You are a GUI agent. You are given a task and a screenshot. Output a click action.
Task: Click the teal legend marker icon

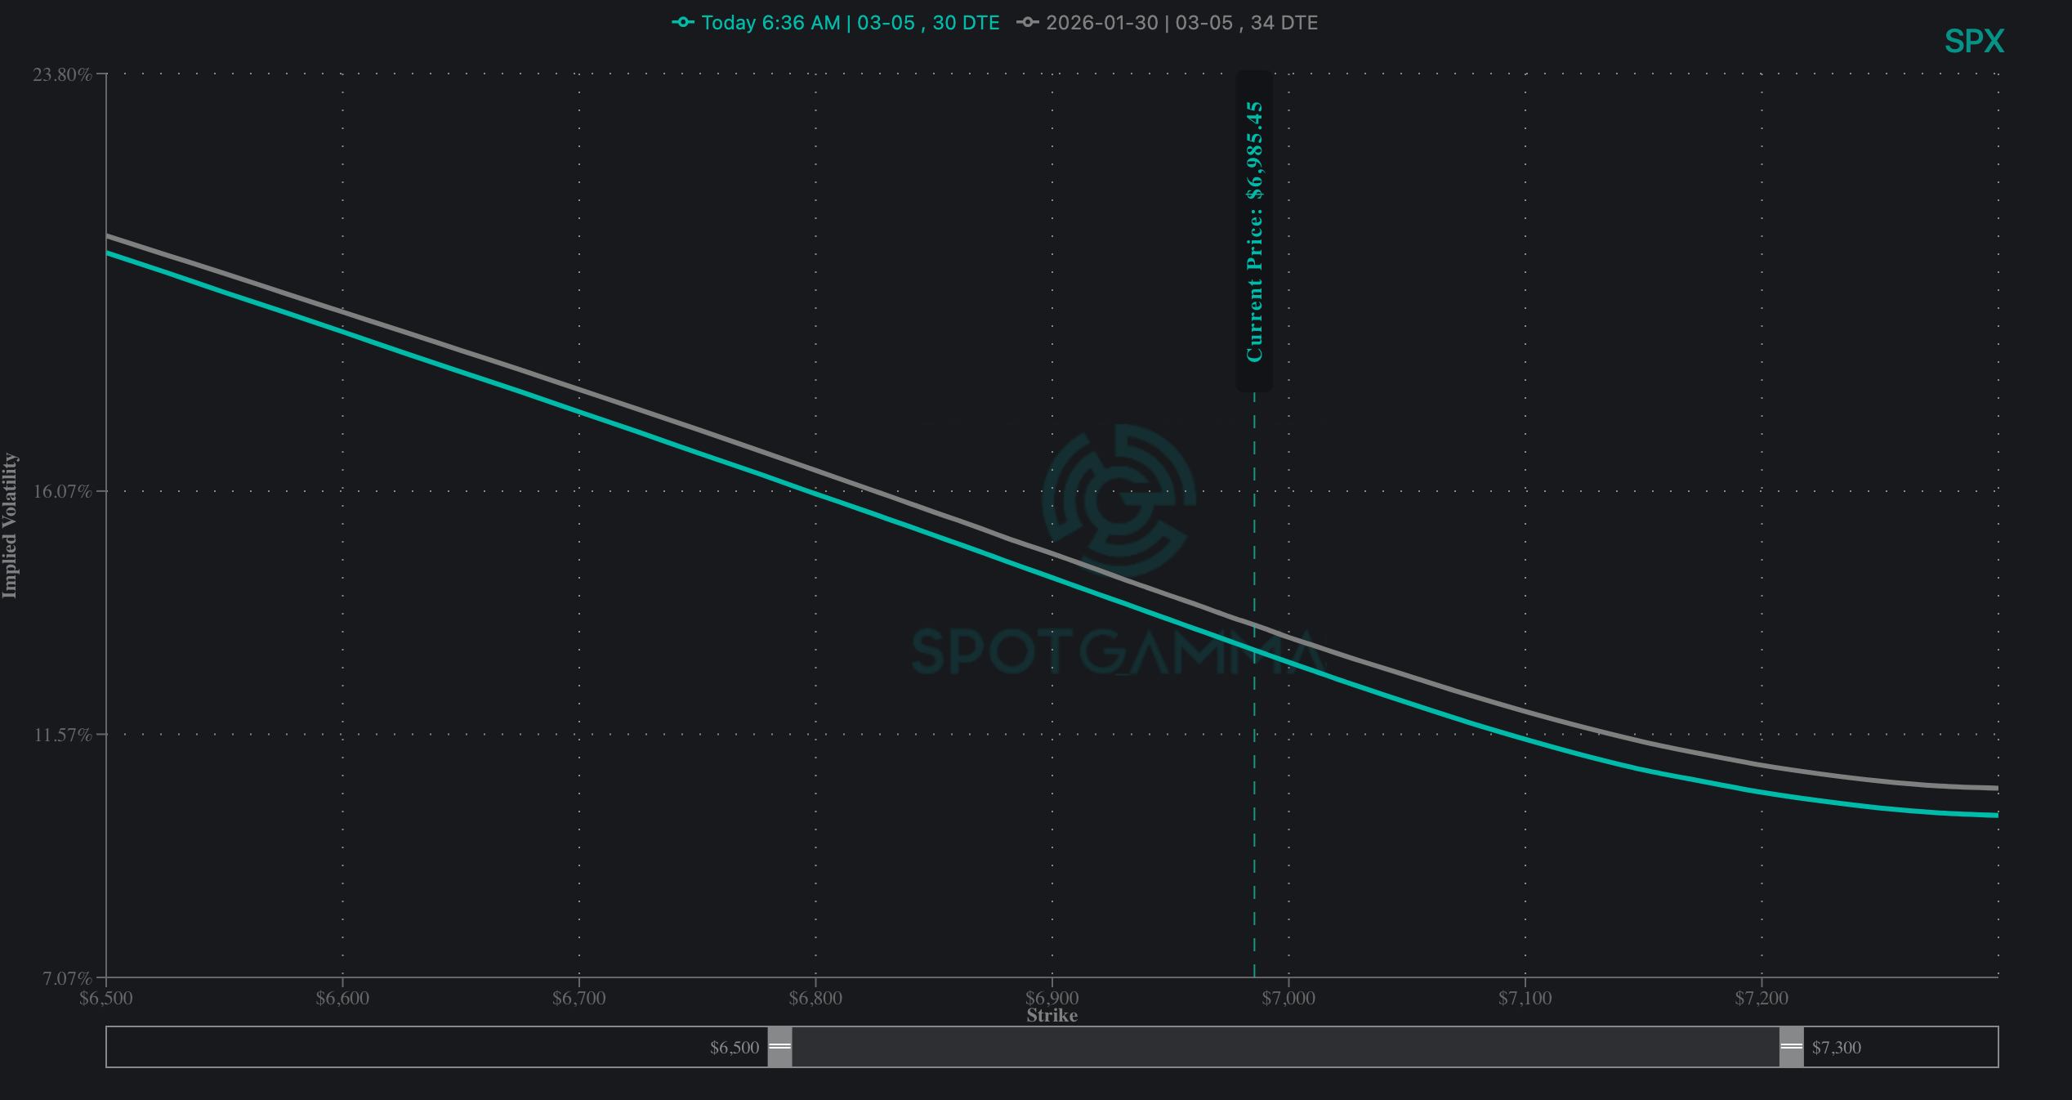pos(682,23)
